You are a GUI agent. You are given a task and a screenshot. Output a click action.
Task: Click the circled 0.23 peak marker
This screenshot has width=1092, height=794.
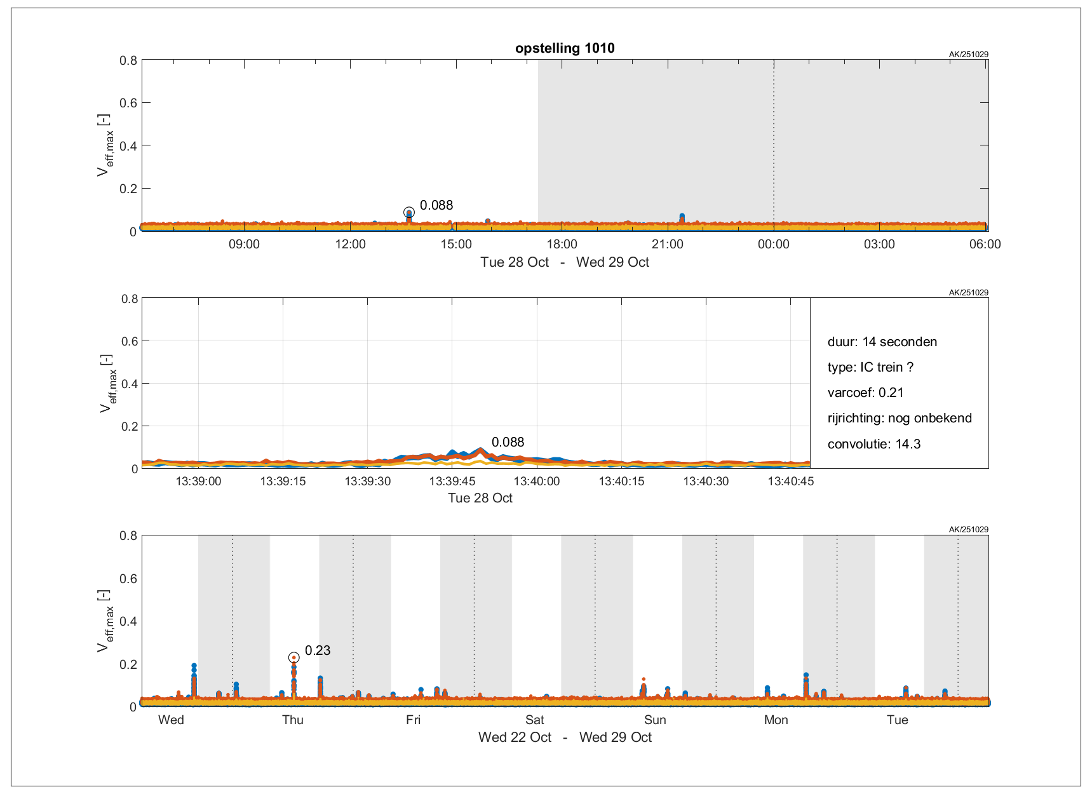pyautogui.click(x=293, y=657)
